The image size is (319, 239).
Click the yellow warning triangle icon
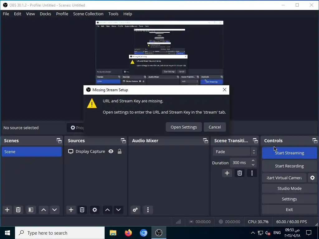[92, 103]
